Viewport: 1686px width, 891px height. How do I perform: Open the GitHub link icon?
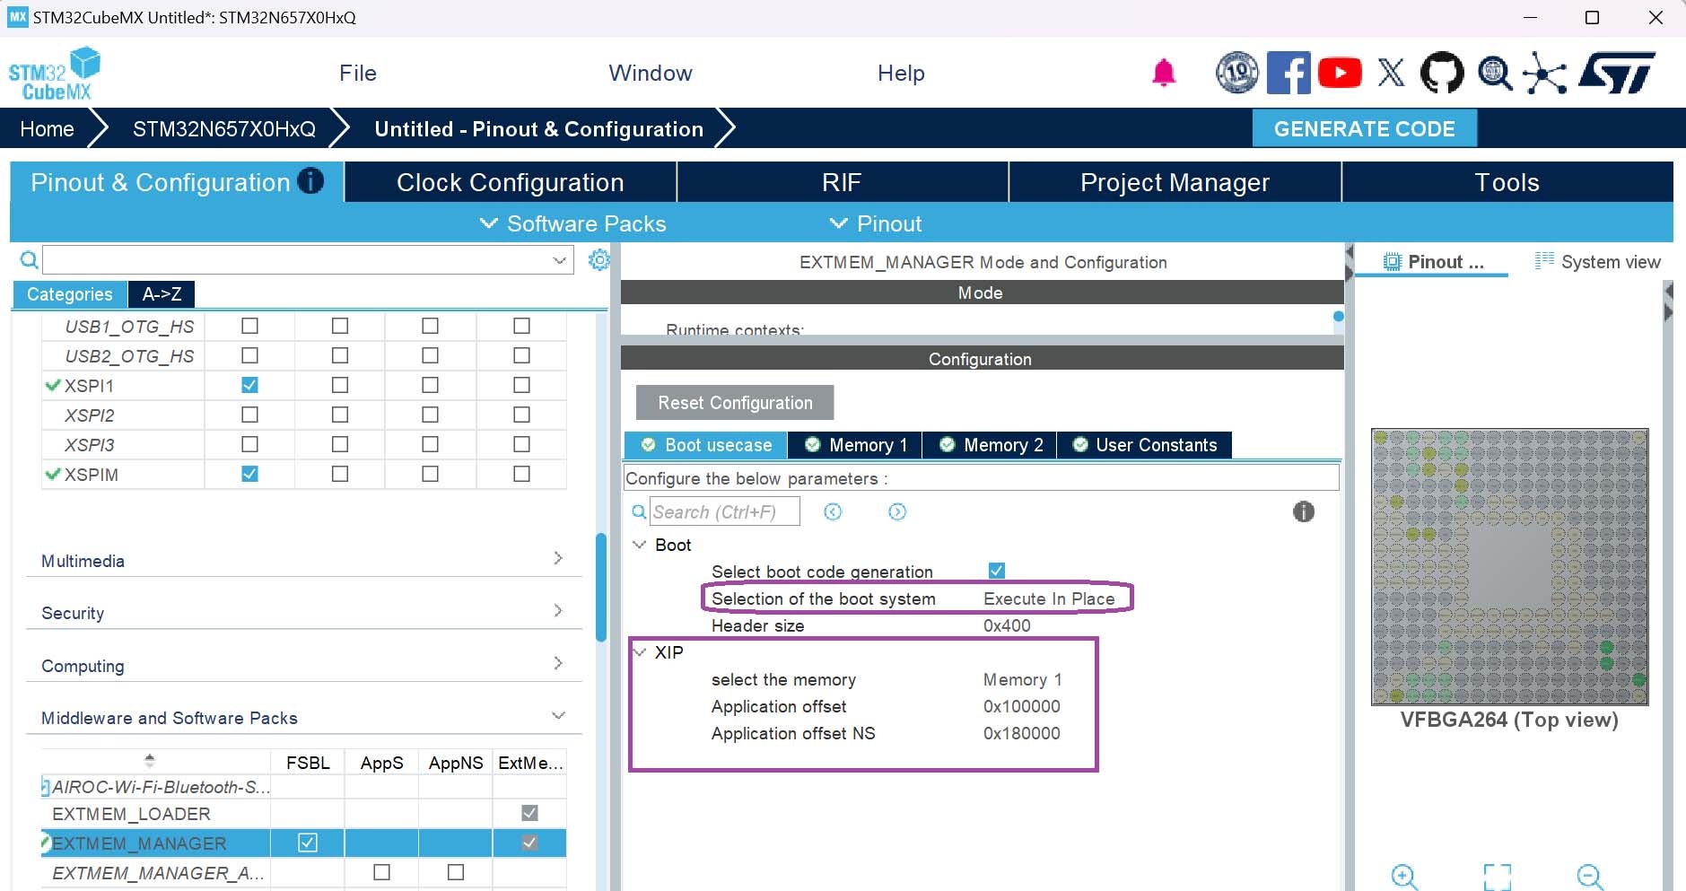1442,73
